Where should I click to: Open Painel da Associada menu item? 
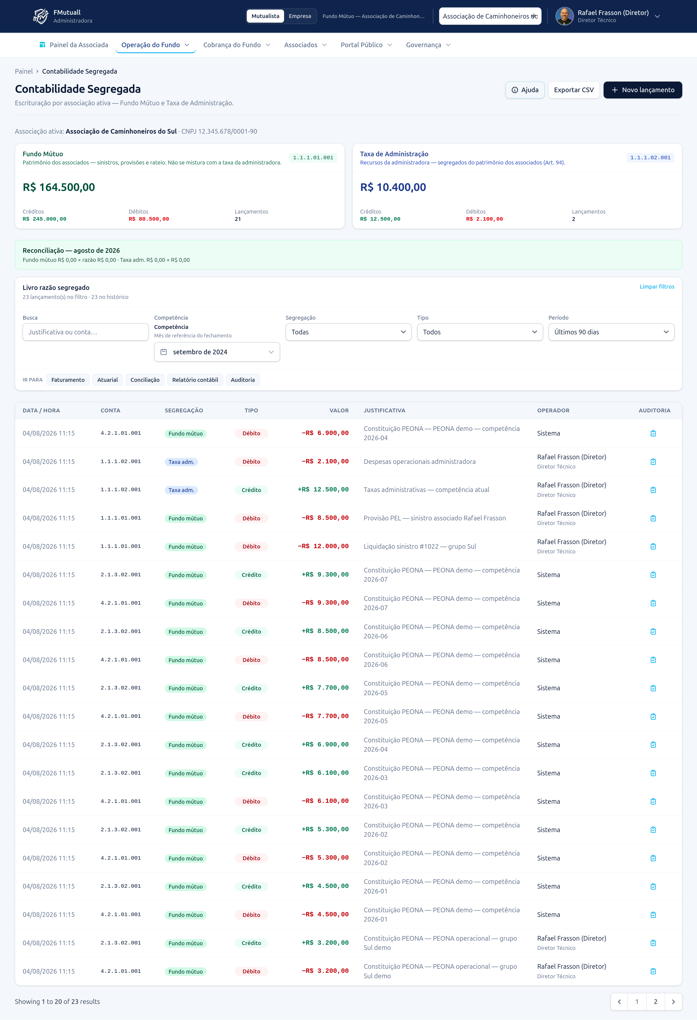point(74,45)
